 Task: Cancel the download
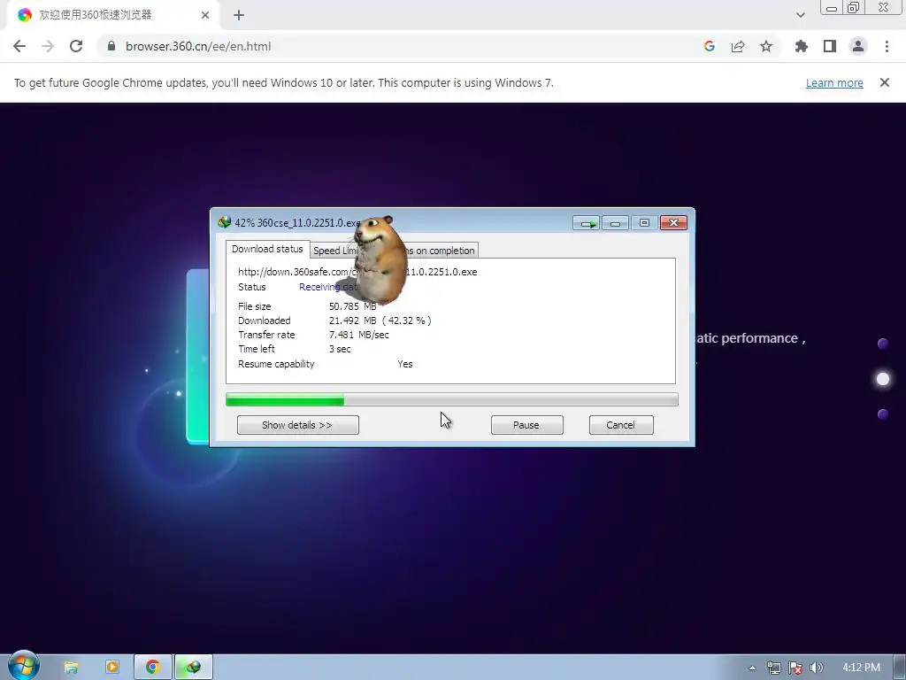pyautogui.click(x=620, y=425)
